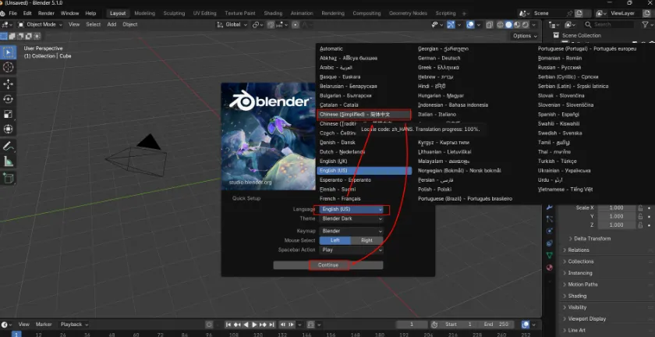Enable solid viewport shading mode
Image resolution: width=655 pixels, height=337 pixels.
pos(508,25)
